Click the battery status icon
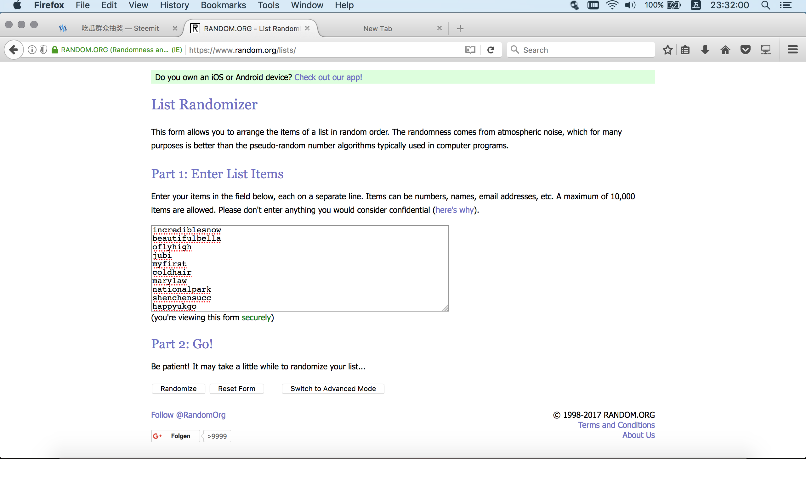 [663, 5]
